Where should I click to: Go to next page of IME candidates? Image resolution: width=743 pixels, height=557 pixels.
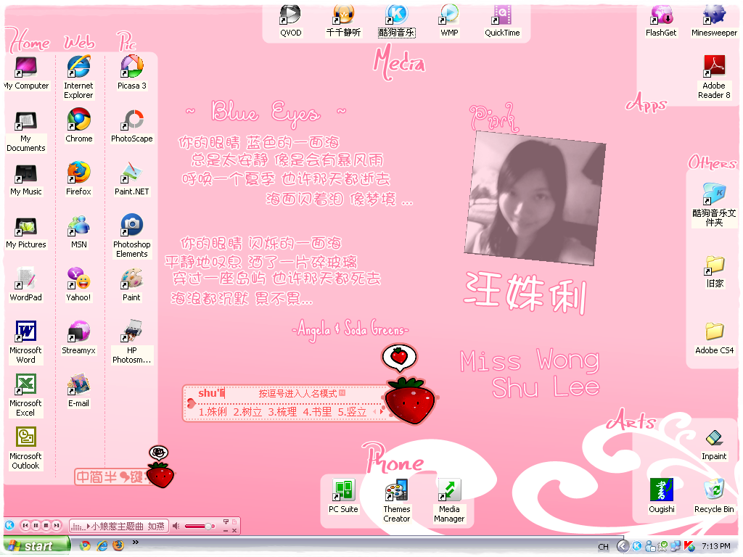click(x=381, y=412)
